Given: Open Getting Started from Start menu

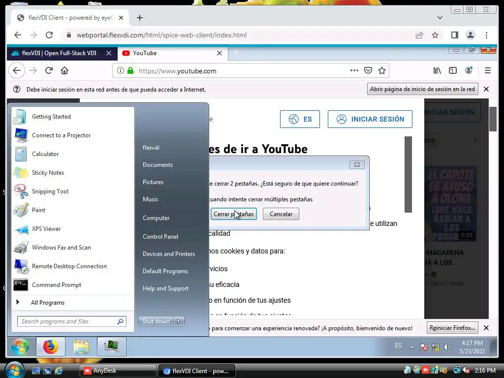Looking at the screenshot, I should tap(73, 117).
